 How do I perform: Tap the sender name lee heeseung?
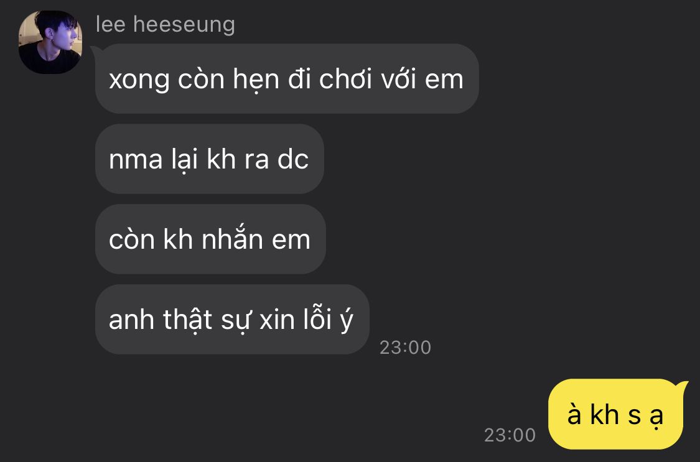[x=165, y=24]
